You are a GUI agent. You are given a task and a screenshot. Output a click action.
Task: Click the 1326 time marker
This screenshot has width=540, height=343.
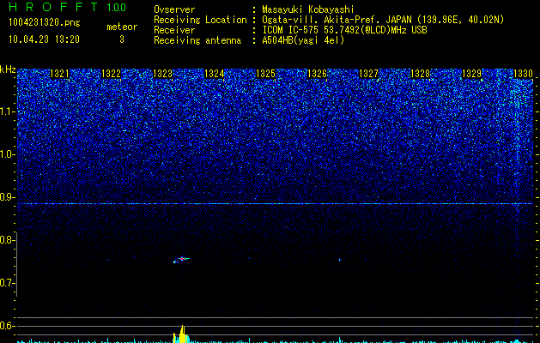317,74
